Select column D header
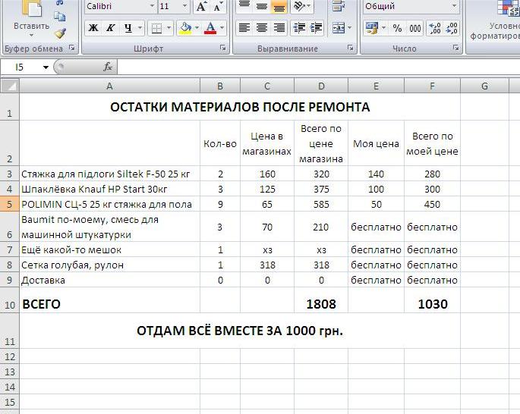This screenshot has height=414, width=520. pyautogui.click(x=321, y=86)
